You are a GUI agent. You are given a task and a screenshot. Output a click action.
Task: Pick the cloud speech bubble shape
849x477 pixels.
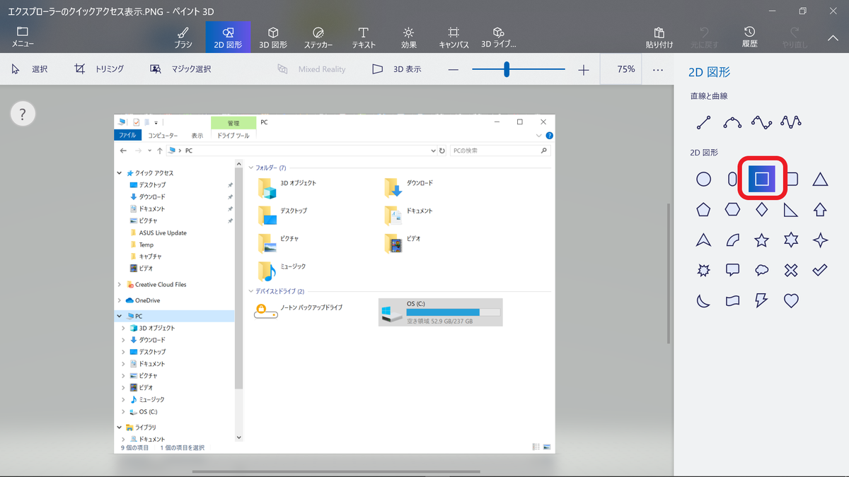click(761, 270)
